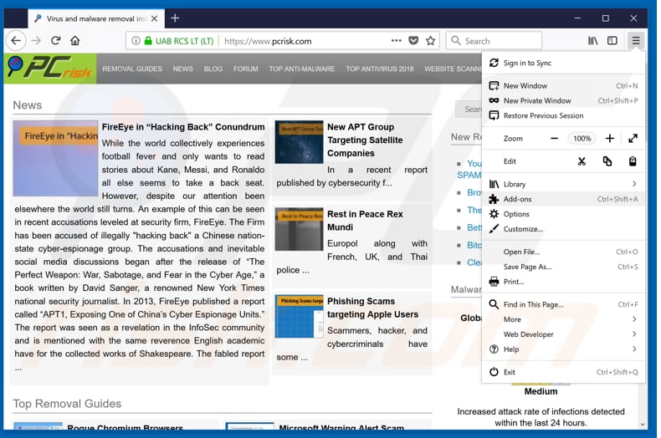Open the REMOVAL GUIDES site link
661x438 pixels.
132,69
